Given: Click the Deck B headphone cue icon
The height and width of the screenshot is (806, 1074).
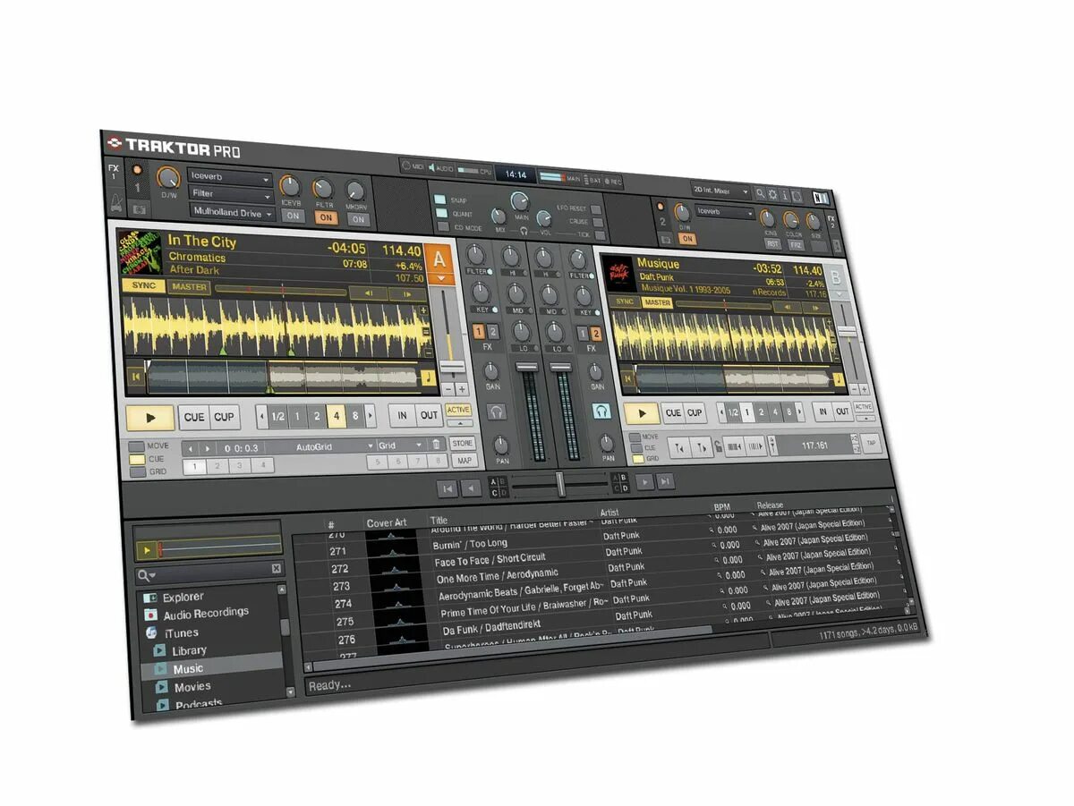Looking at the screenshot, I should pyautogui.click(x=602, y=411).
